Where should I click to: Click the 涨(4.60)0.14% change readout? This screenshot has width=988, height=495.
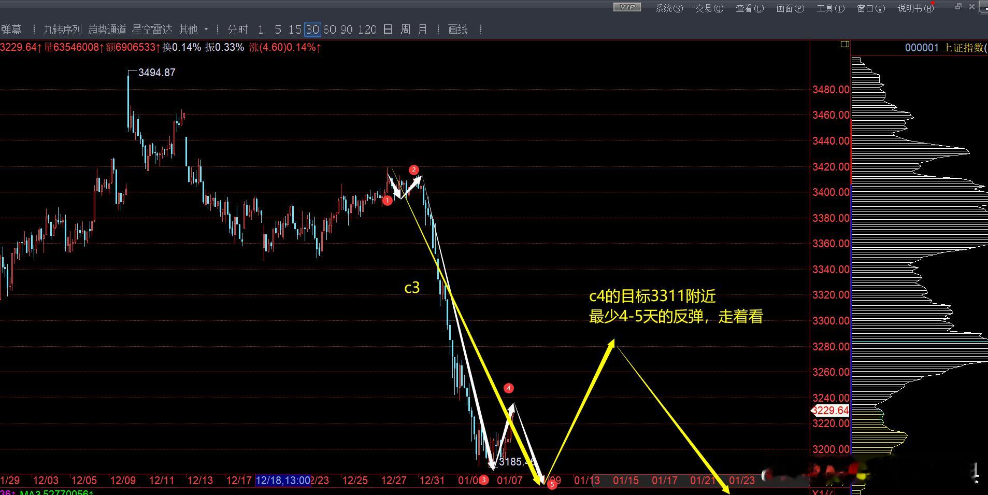285,47
